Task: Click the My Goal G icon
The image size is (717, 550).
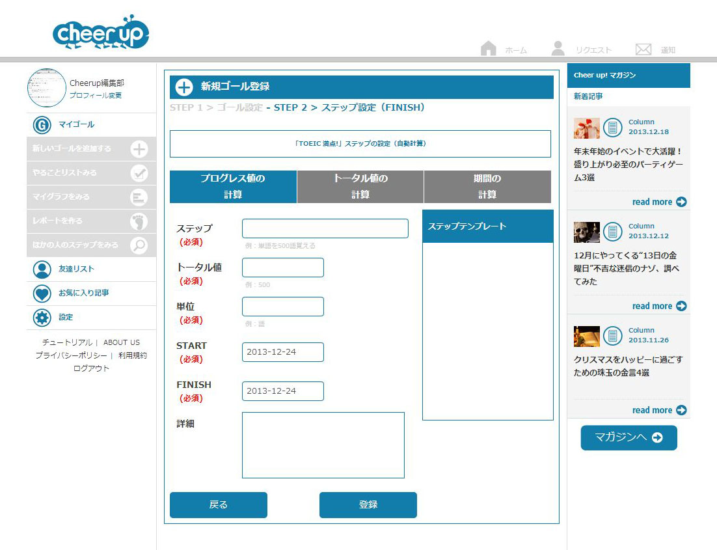Action: (42, 125)
